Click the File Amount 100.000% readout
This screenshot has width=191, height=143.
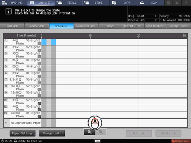click(174, 20)
